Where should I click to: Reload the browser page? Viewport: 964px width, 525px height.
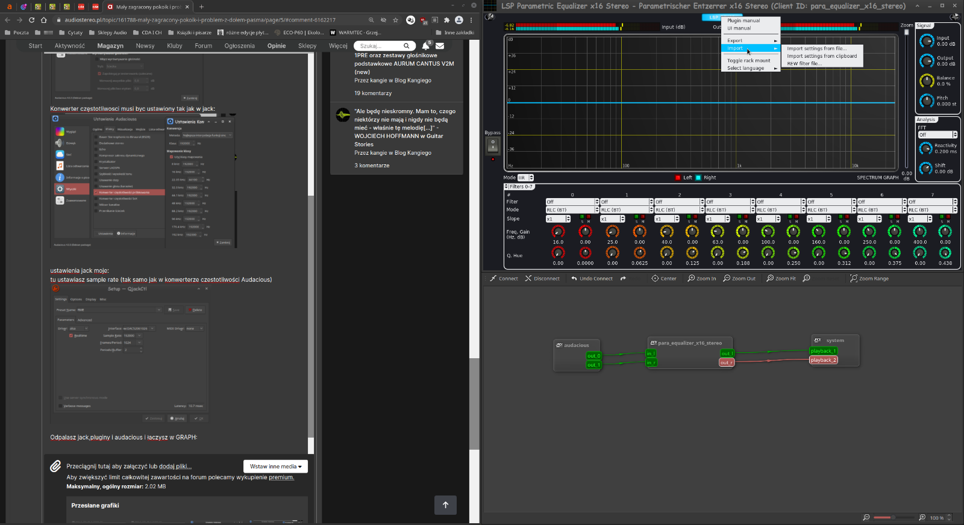pos(31,20)
